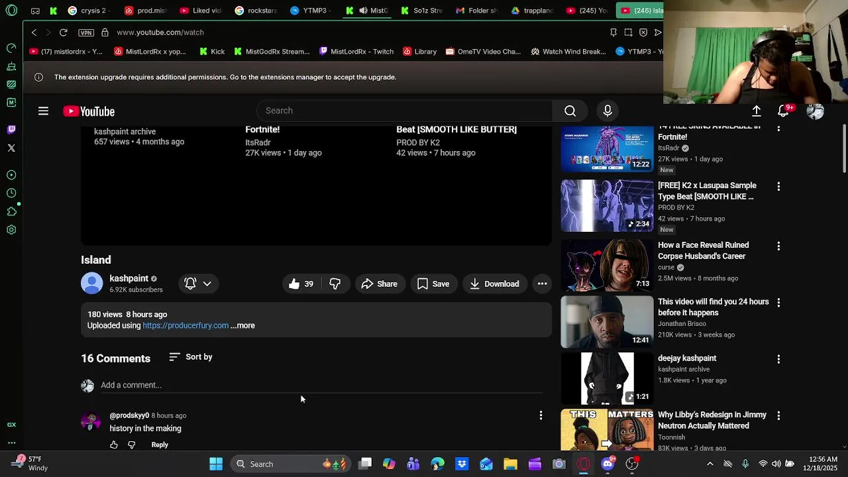Open the taskbar weather widget 57°F Windy

click(x=30, y=463)
